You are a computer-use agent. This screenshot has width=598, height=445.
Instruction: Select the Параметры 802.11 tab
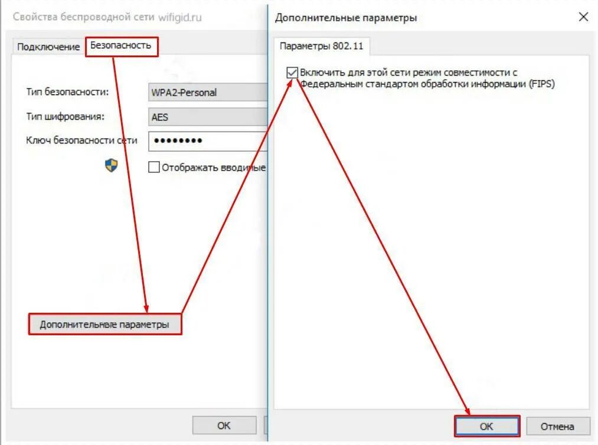[x=322, y=46]
